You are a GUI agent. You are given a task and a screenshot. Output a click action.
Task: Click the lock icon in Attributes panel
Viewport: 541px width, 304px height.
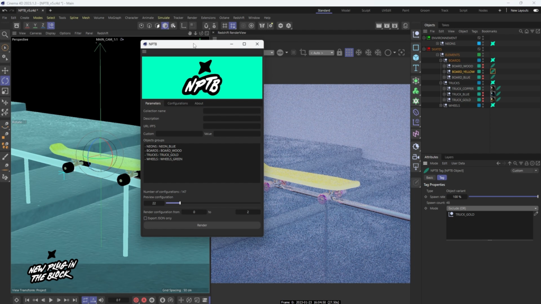(x=527, y=164)
